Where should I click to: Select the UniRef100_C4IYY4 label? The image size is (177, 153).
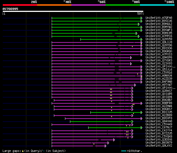coord(159,131)
